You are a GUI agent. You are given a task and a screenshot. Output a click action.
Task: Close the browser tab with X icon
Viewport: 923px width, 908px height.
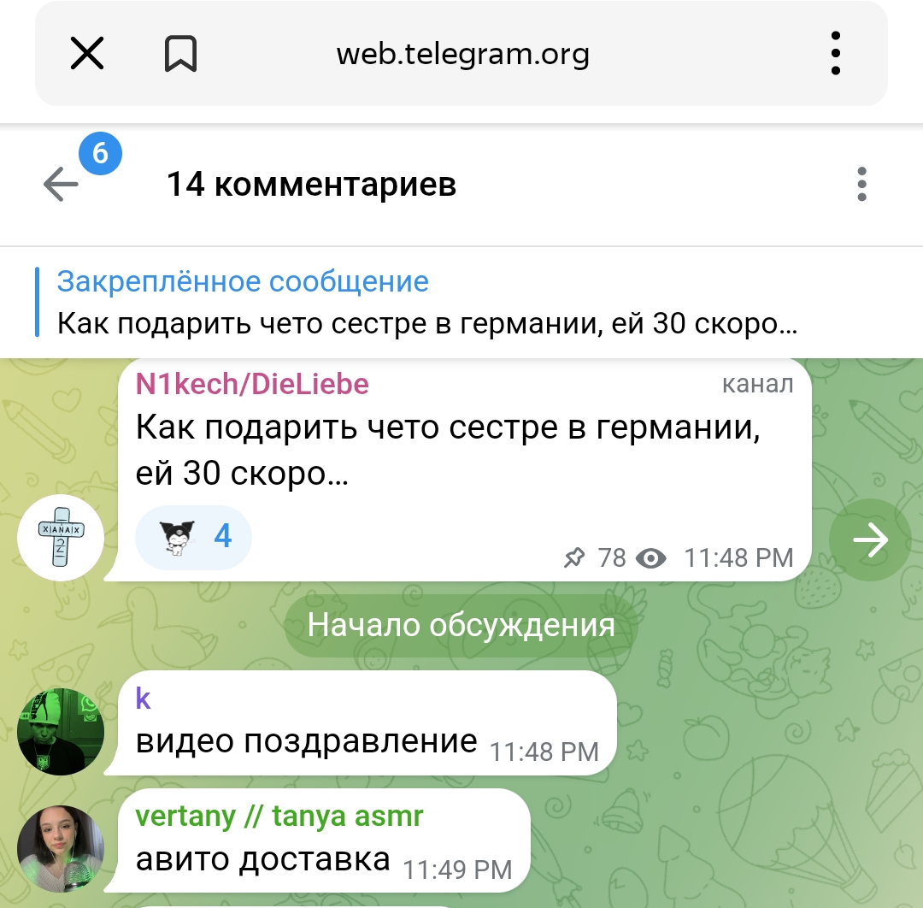[x=87, y=53]
